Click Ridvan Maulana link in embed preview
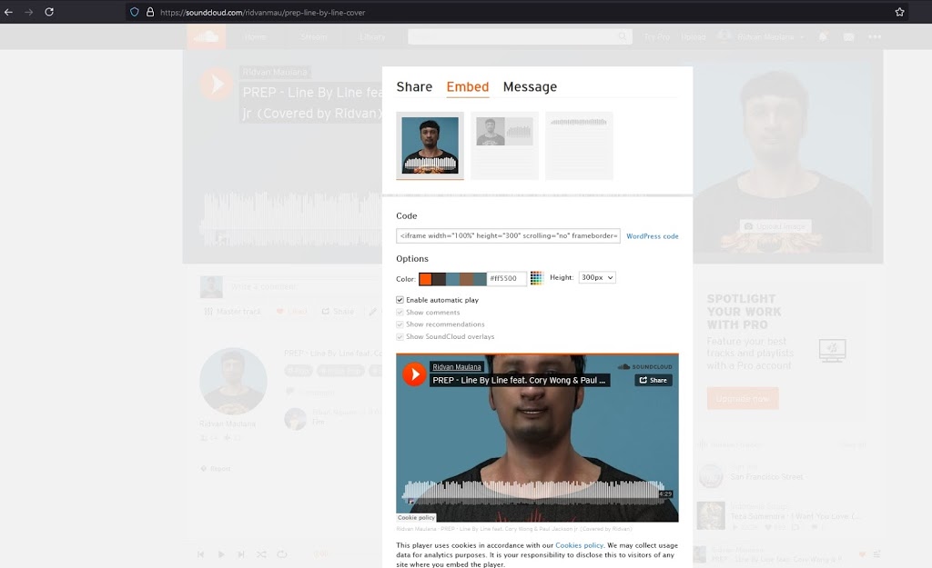The width and height of the screenshot is (932, 568). click(x=457, y=367)
